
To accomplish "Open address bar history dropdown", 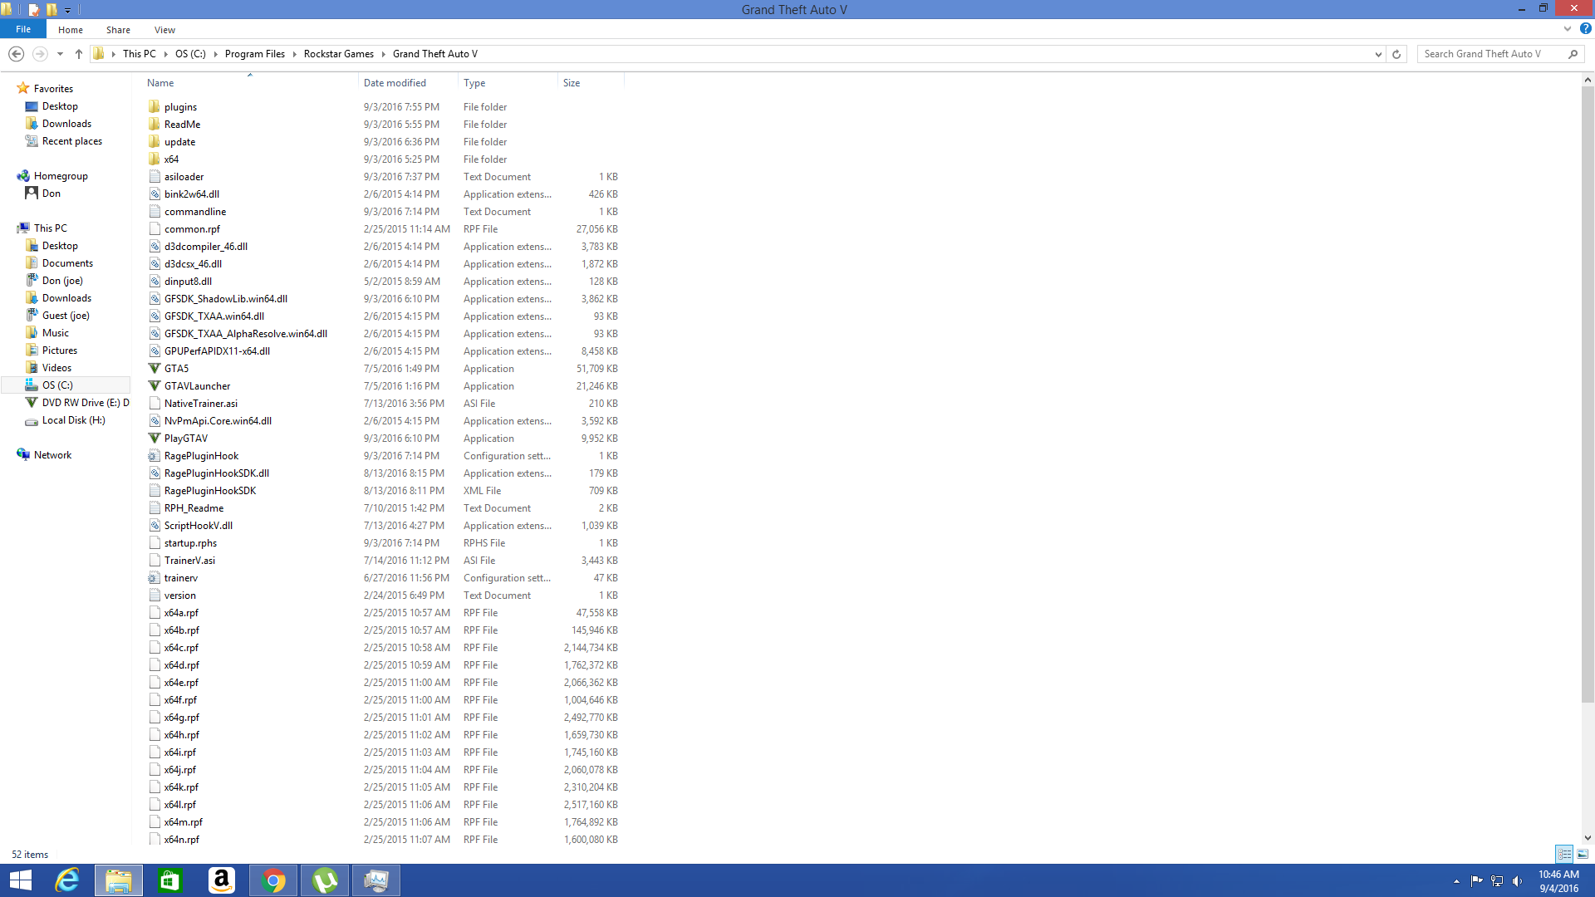I will pyautogui.click(x=1378, y=54).
